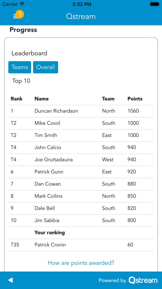The height and width of the screenshot is (289, 162).
Task: Tap the Qstream header title
Action: [x=81, y=17]
